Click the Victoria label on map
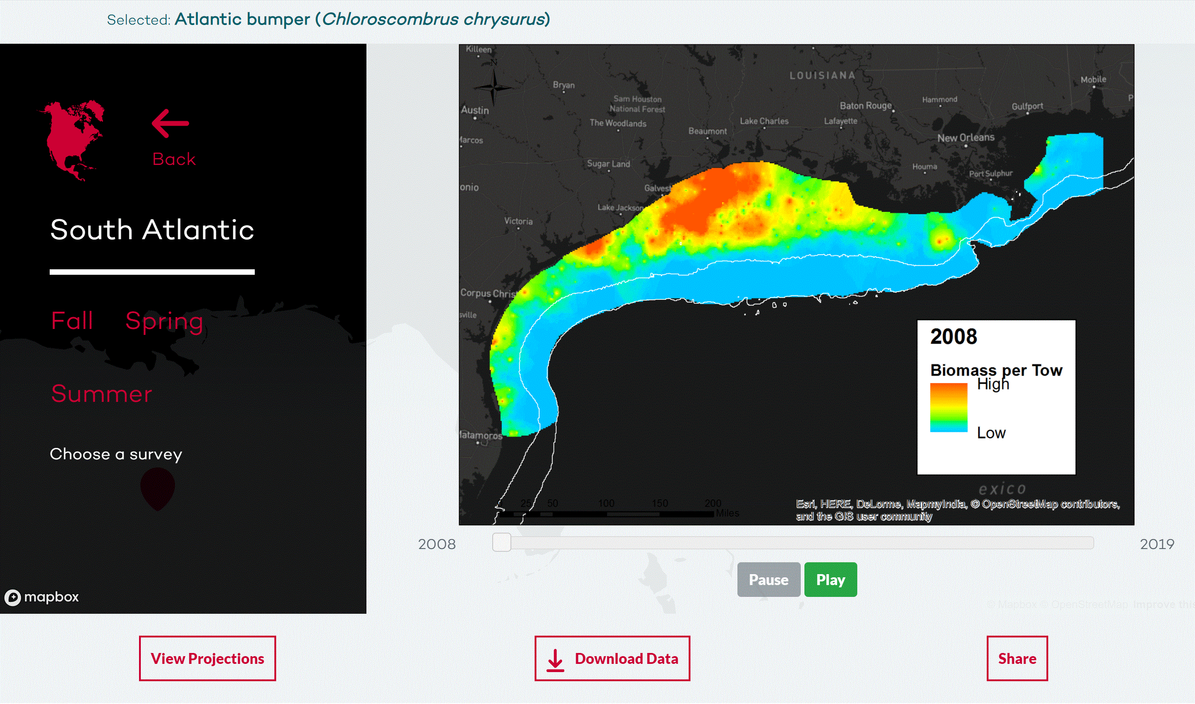 (519, 221)
